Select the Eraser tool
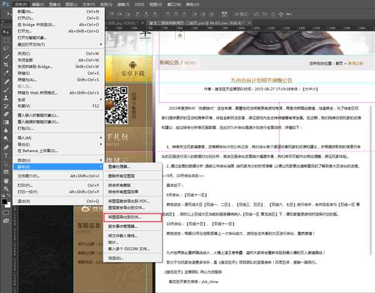The width and height of the screenshot is (375, 293). coord(6,114)
